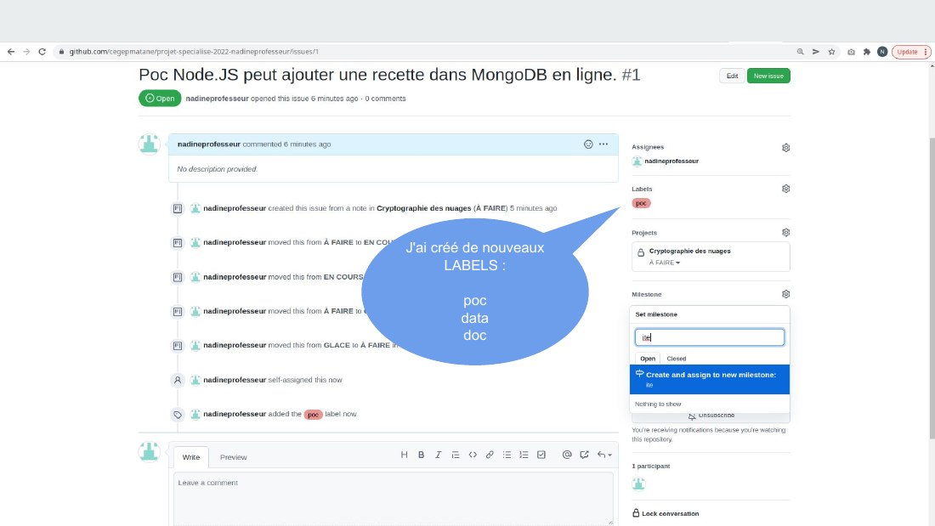This screenshot has width=935, height=526.
Task: Open the Milestone gear settings
Action: click(x=785, y=294)
